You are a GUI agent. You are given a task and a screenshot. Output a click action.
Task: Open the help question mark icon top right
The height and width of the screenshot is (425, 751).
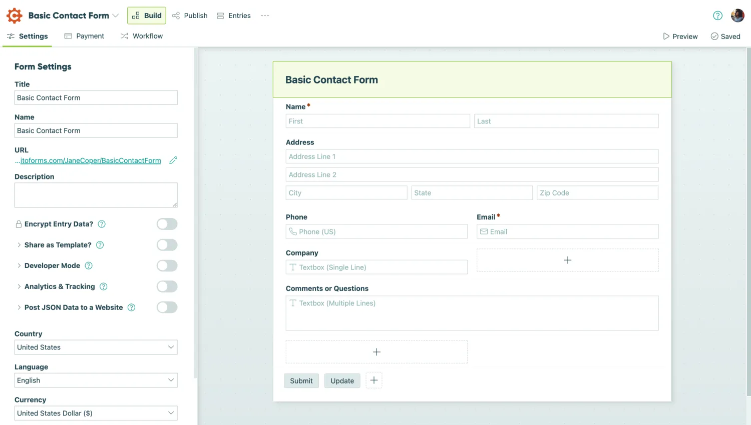(x=717, y=15)
